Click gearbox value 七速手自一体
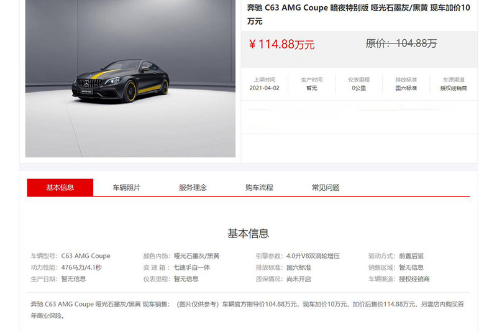497x332 pixels. click(192, 267)
